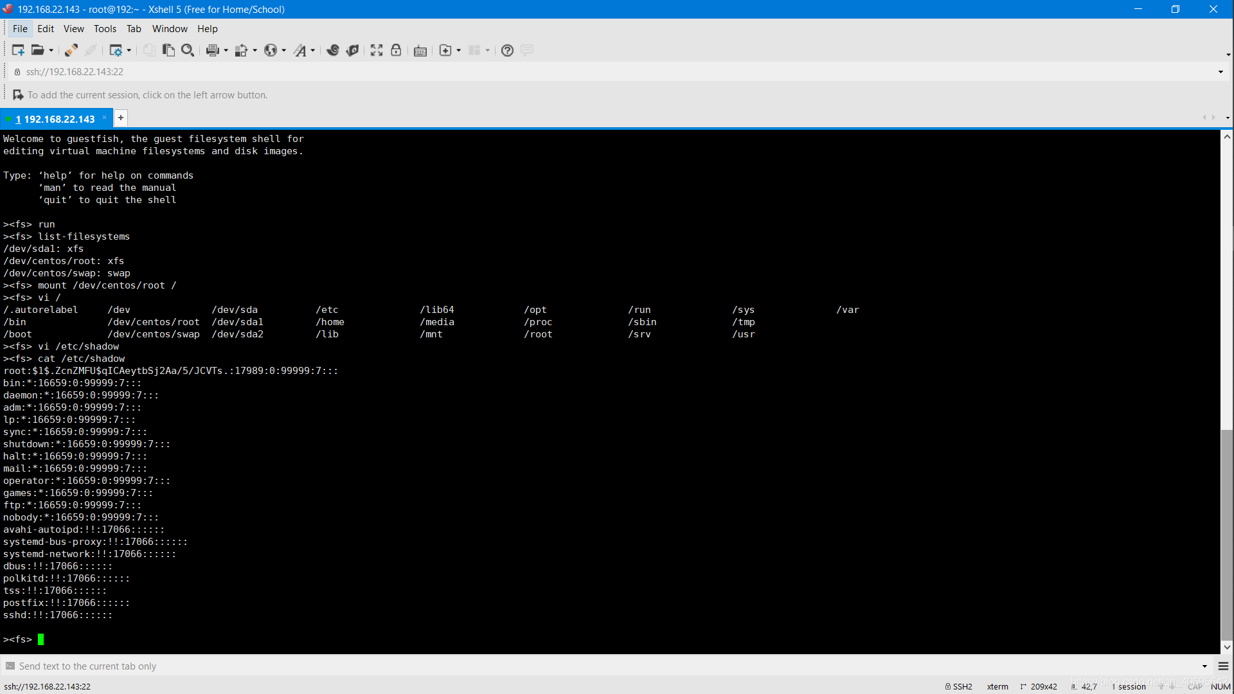Viewport: 1234px width, 694px height.
Task: Toggle the Fullscreen icon
Action: click(377, 50)
